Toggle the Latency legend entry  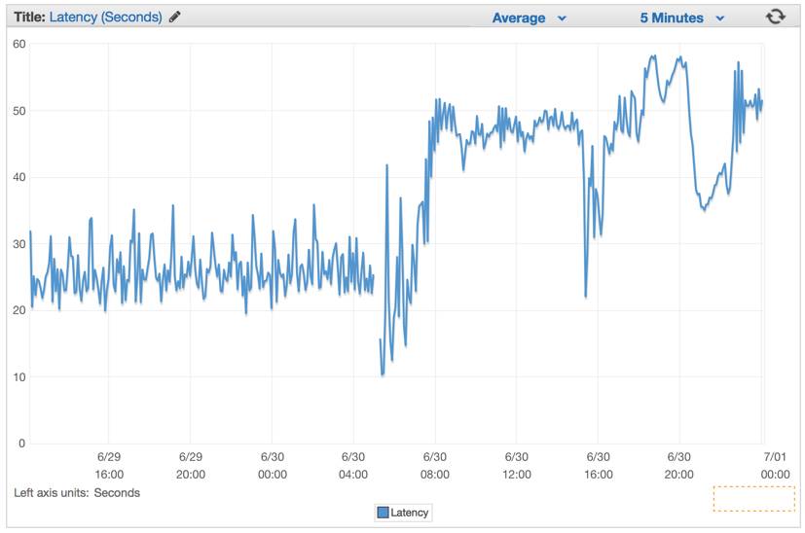click(x=403, y=512)
